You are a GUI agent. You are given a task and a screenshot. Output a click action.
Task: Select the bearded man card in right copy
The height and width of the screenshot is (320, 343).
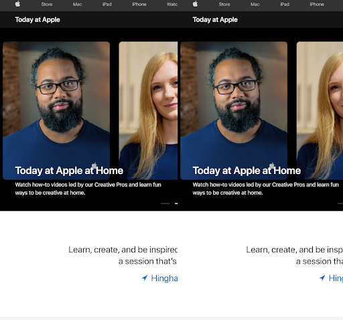tap(234, 110)
